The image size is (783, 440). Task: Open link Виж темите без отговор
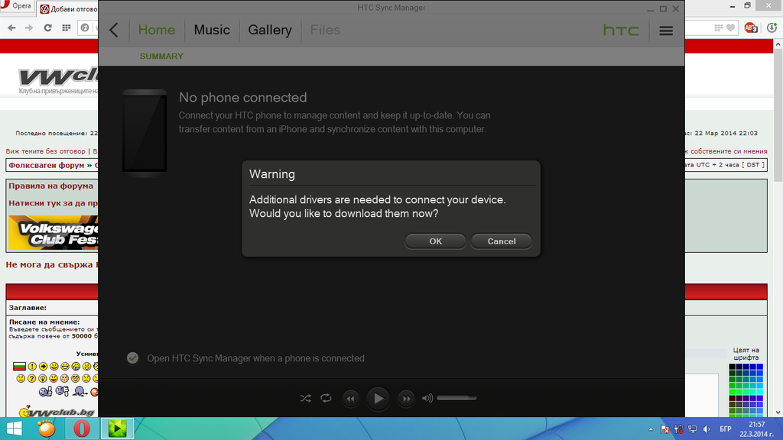[45, 151]
